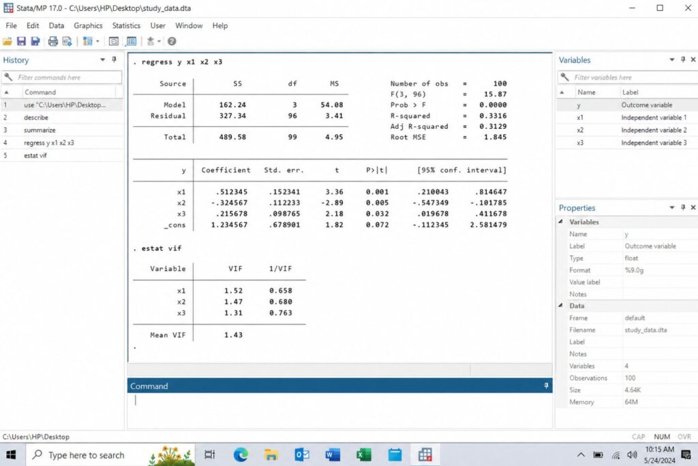Select the describe history command
The height and width of the screenshot is (466, 698).
coord(62,117)
